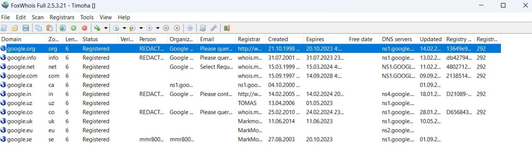Select the google.co row
The width and height of the screenshot is (532, 164).
point(250,112)
